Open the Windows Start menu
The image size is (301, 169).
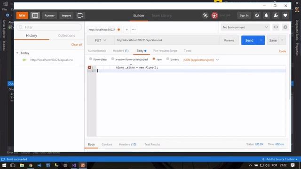(x=4, y=165)
